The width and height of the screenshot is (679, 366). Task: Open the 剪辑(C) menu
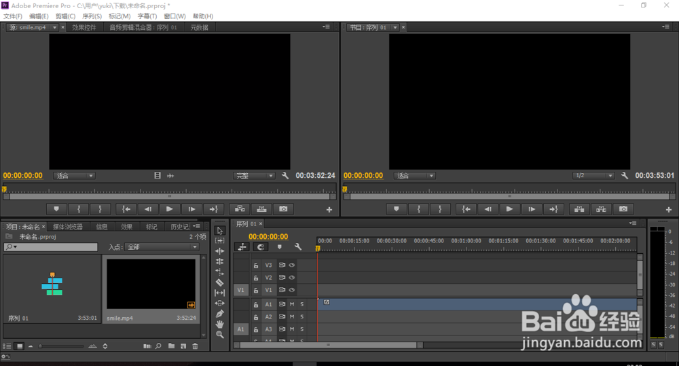tap(65, 16)
